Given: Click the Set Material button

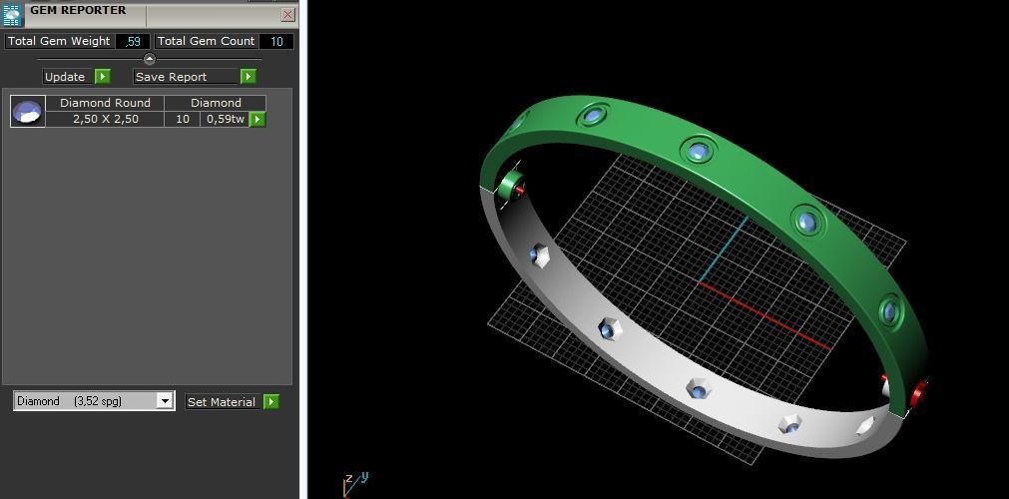Looking at the screenshot, I should tap(224, 402).
